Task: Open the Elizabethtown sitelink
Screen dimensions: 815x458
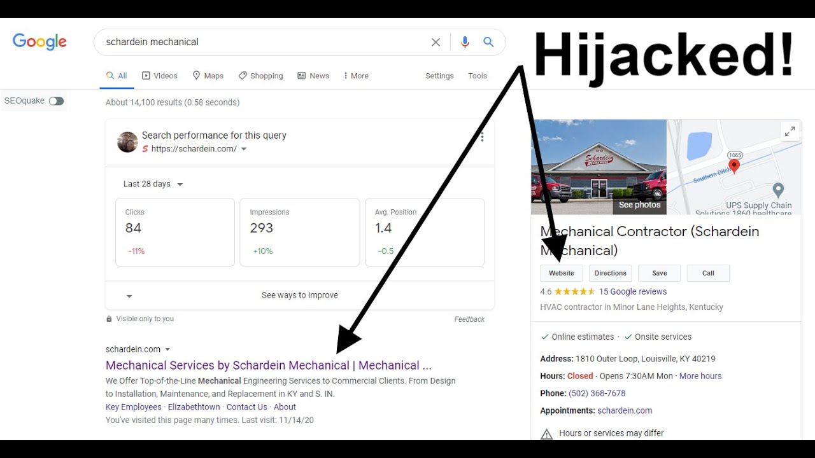Action: tap(194, 407)
